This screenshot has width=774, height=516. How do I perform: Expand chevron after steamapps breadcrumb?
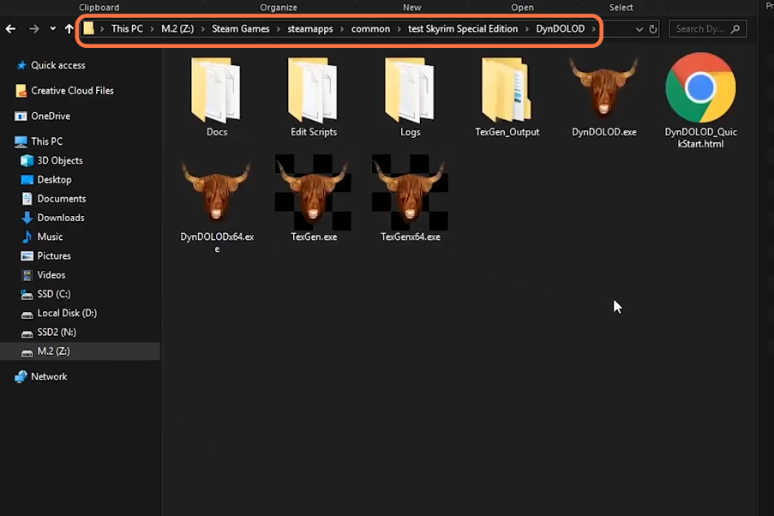pos(342,29)
